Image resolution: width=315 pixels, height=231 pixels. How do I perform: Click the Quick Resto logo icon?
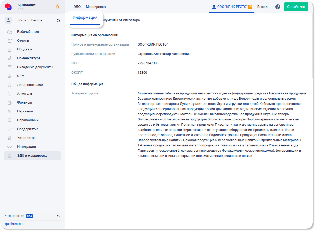pyautogui.click(x=9, y=7)
